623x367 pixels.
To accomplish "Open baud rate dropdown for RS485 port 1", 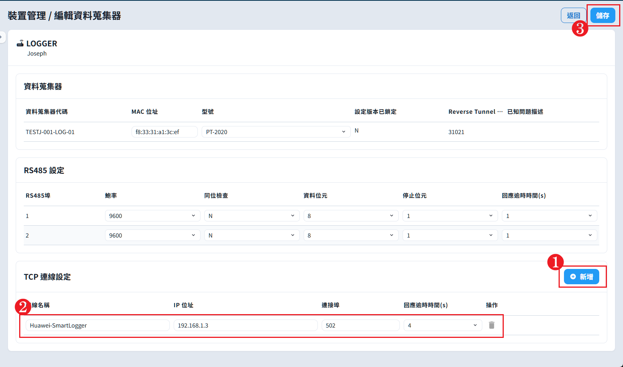I will click(152, 216).
